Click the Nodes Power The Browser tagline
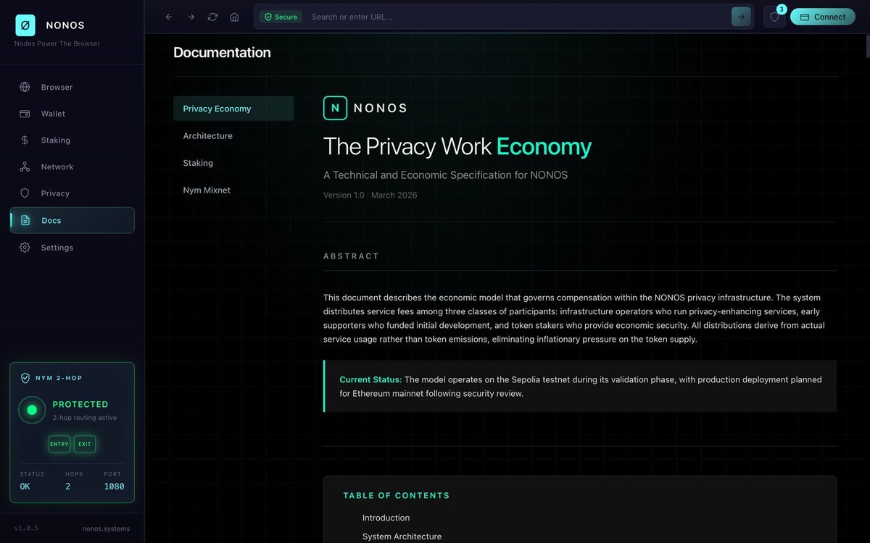Image resolution: width=870 pixels, height=543 pixels. pos(57,43)
